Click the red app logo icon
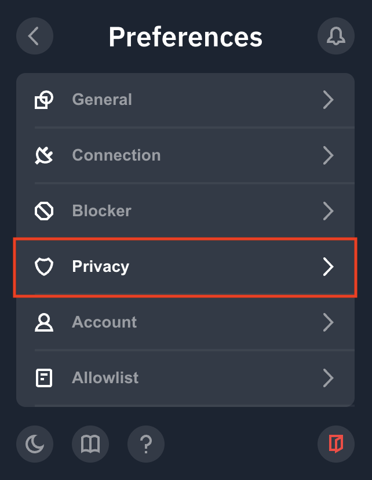 pos(336,444)
